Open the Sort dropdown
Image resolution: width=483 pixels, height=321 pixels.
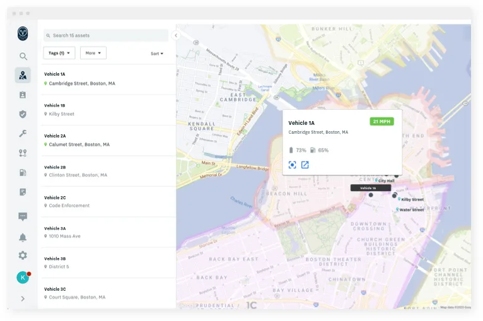click(x=157, y=54)
